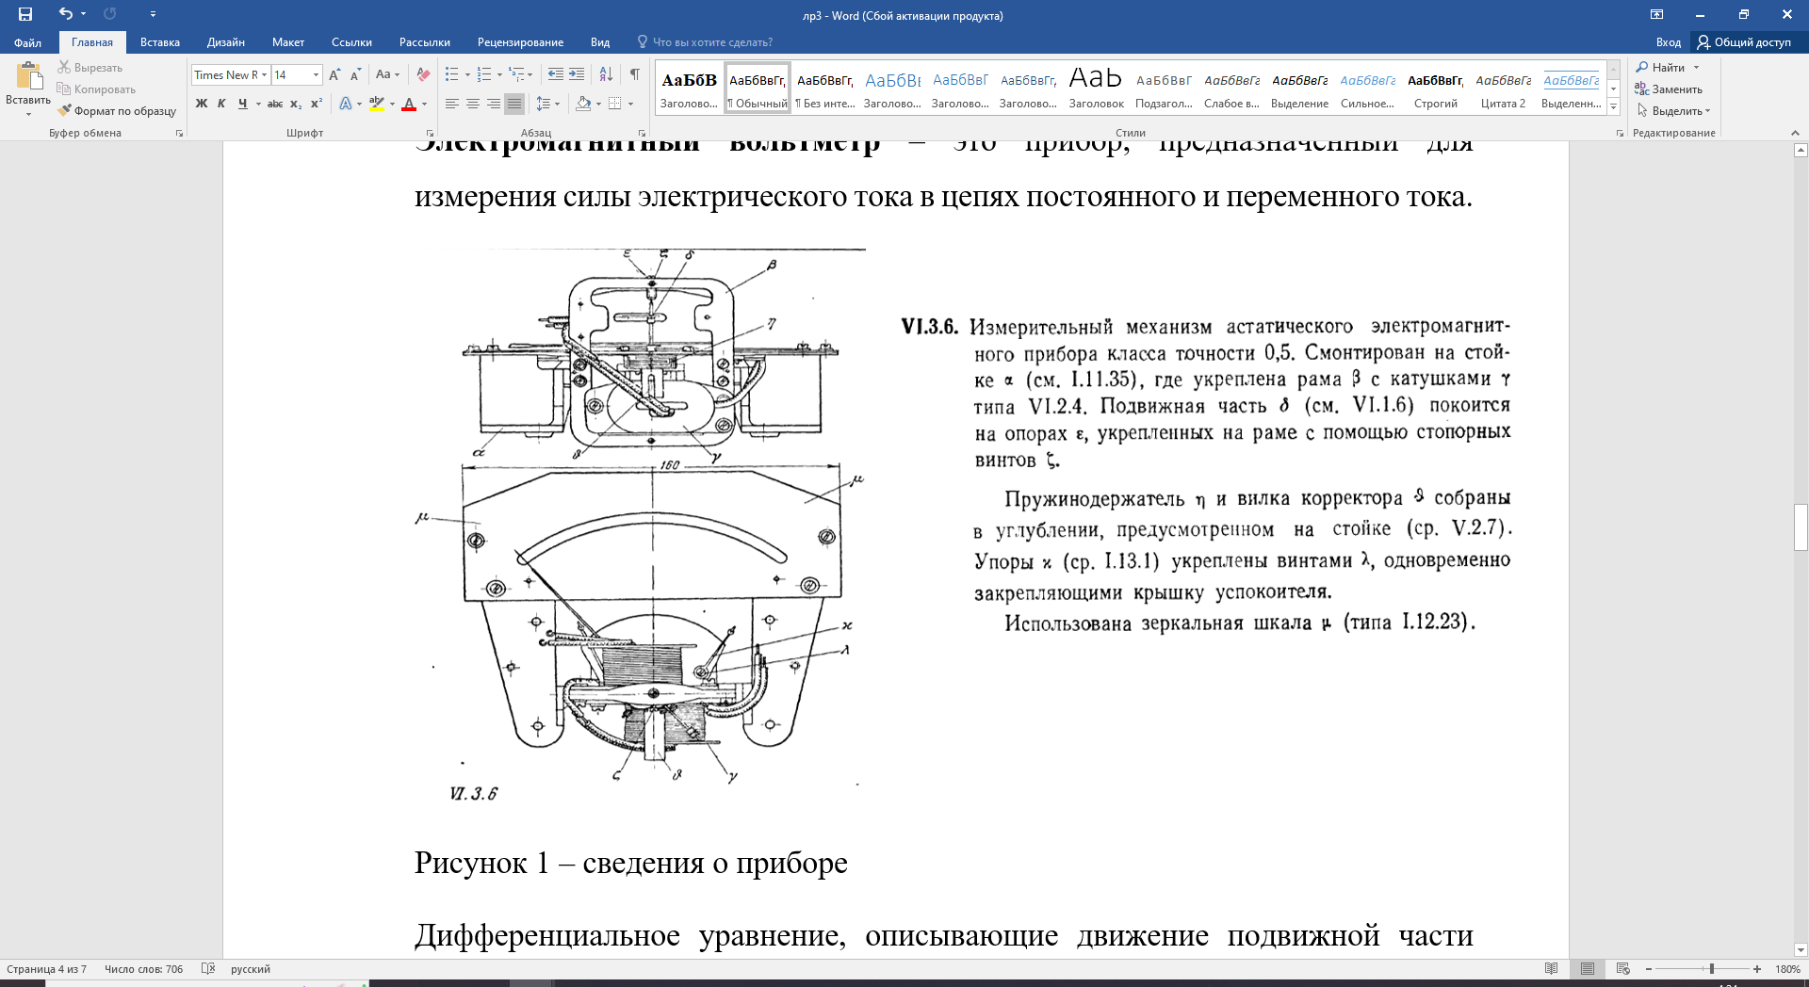Adjust the zoom slider handle
Viewport: 1809px width, 987px height.
pyautogui.click(x=1712, y=969)
